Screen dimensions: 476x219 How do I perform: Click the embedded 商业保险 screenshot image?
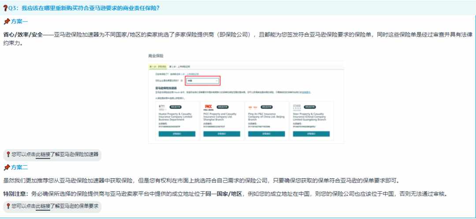pyautogui.click(x=246, y=97)
